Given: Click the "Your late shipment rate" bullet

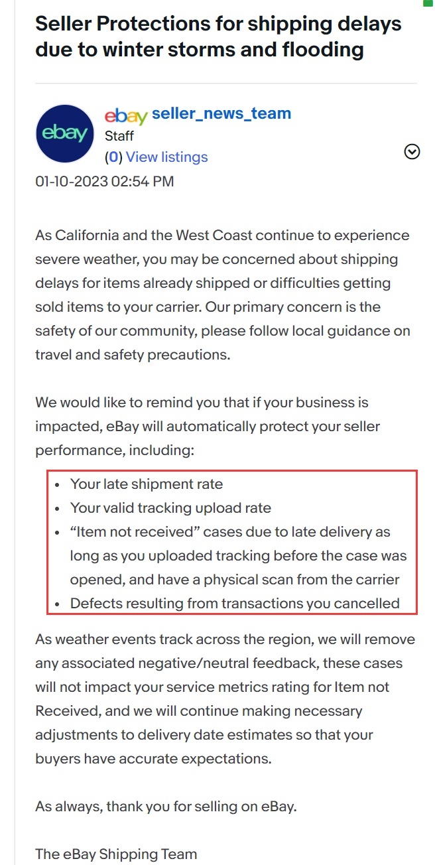Looking at the screenshot, I should click(147, 484).
